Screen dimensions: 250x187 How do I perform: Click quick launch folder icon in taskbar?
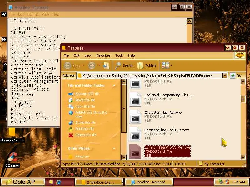click(x=51, y=182)
